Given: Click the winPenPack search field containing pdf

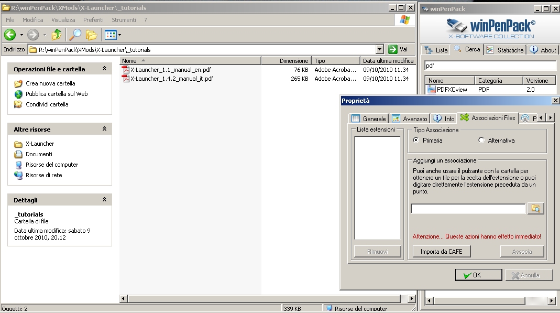Looking at the screenshot, I should [490, 66].
